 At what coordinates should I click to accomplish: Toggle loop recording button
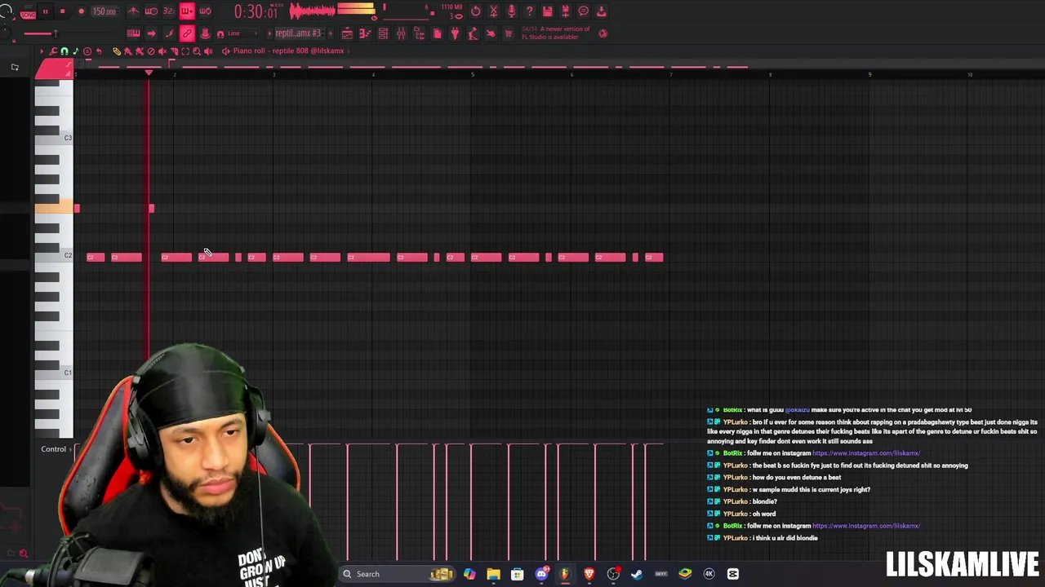click(206, 11)
